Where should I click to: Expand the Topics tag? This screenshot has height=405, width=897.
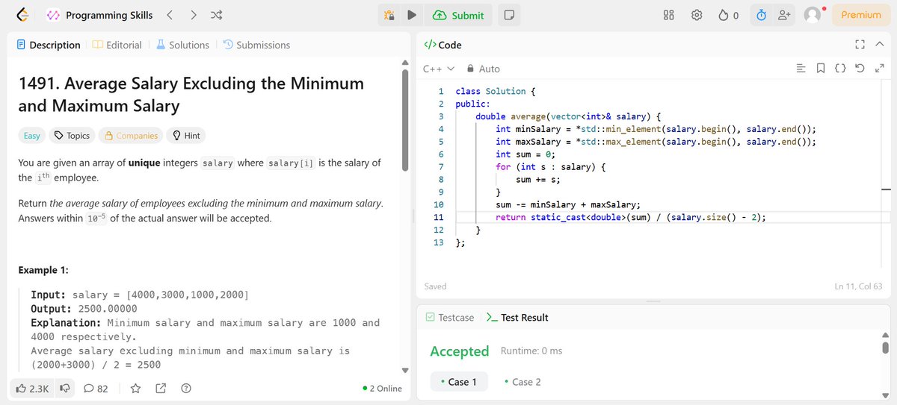pyautogui.click(x=72, y=136)
